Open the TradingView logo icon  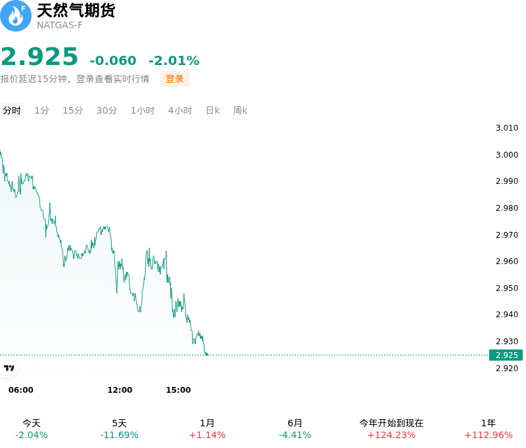pos(9,369)
